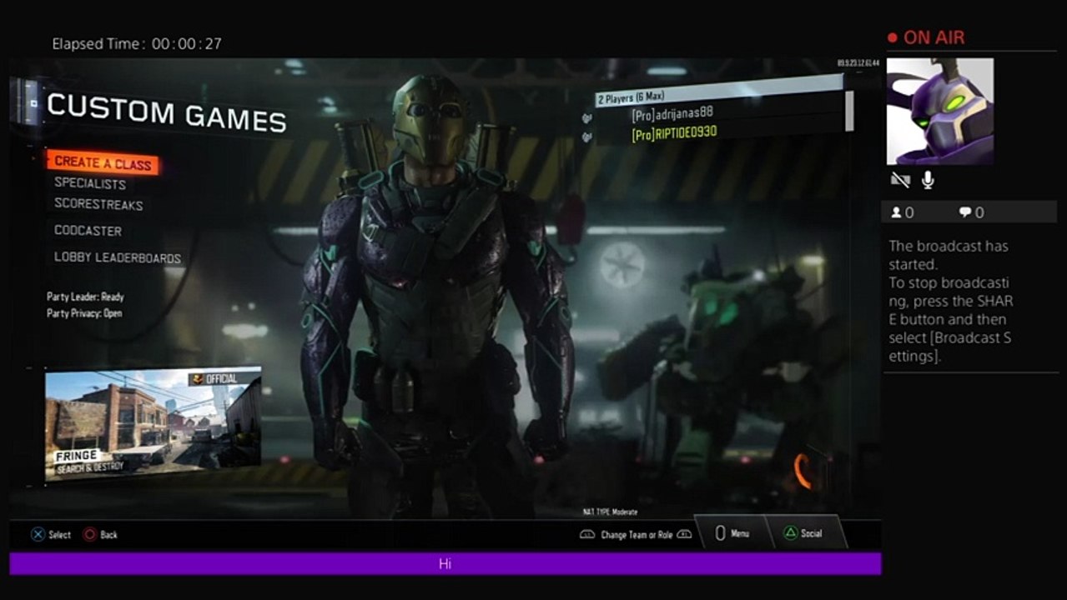The image size is (1067, 600).
Task: Click the red ON AIR dot
Action: (x=892, y=37)
